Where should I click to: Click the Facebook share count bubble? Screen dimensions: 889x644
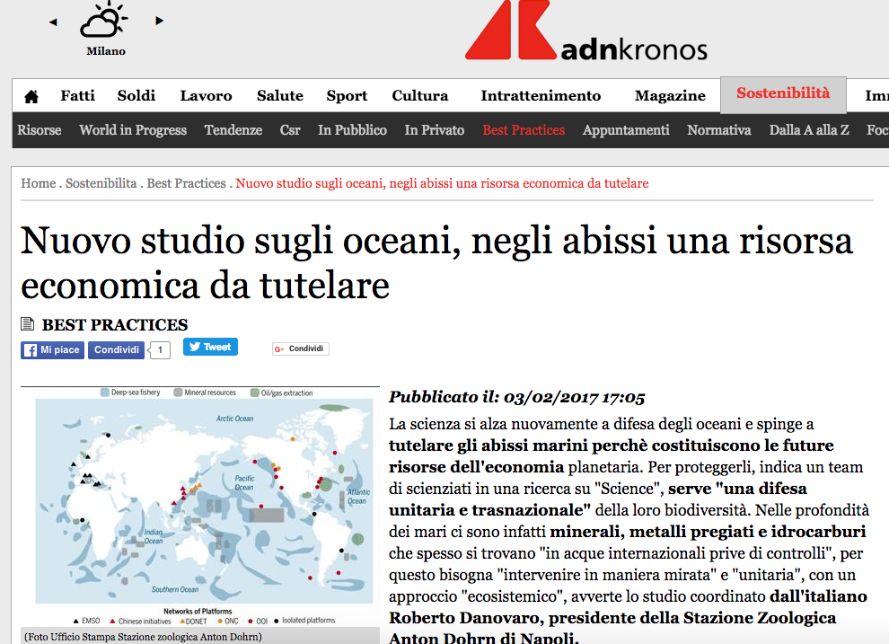160,350
